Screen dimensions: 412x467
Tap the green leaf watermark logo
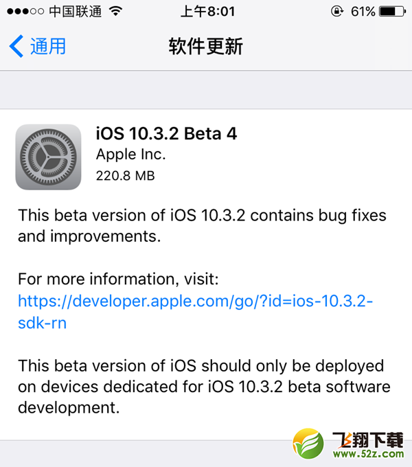click(x=308, y=444)
